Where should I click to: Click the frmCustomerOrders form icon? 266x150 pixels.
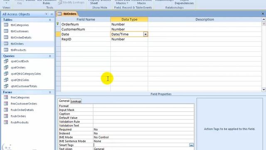(x=6, y=104)
